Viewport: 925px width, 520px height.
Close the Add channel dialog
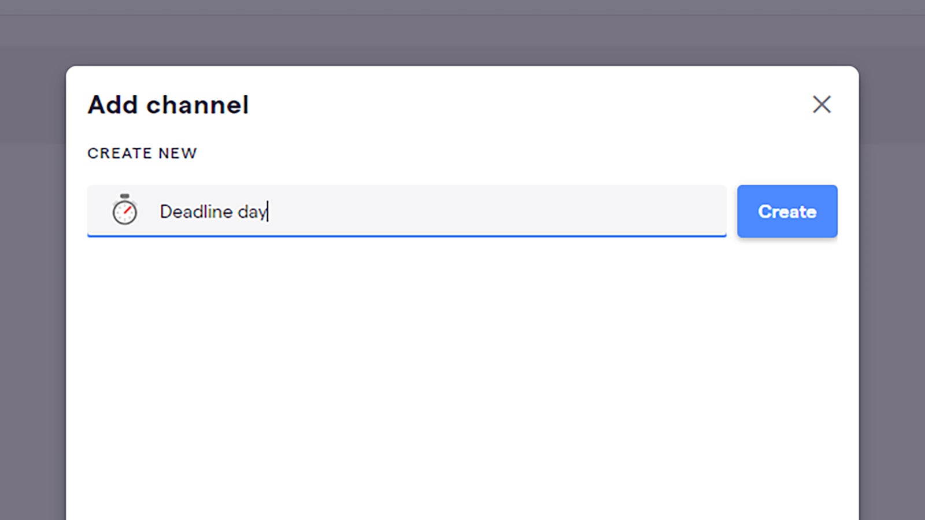point(822,105)
